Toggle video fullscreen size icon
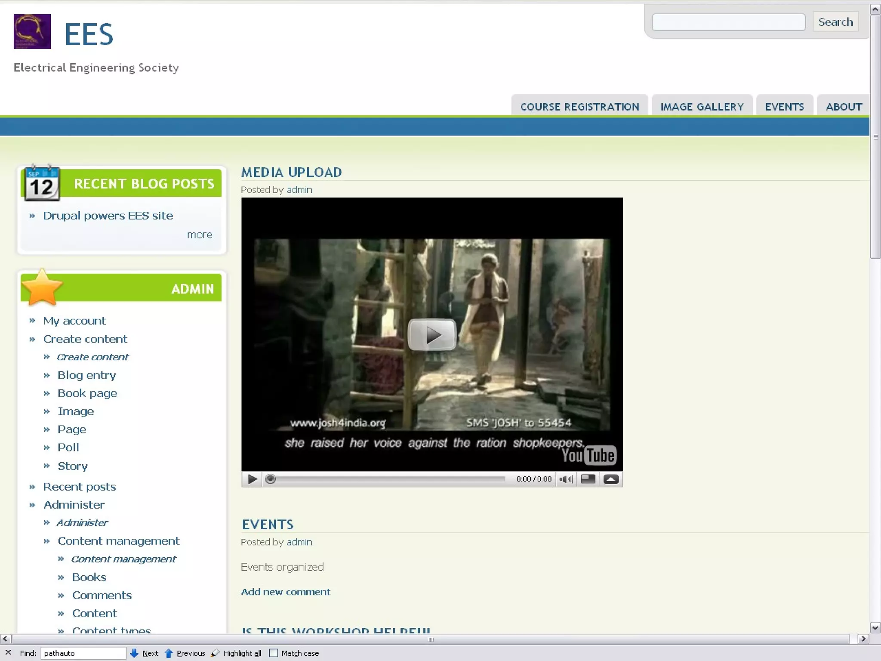The width and height of the screenshot is (881, 661). [x=588, y=479]
